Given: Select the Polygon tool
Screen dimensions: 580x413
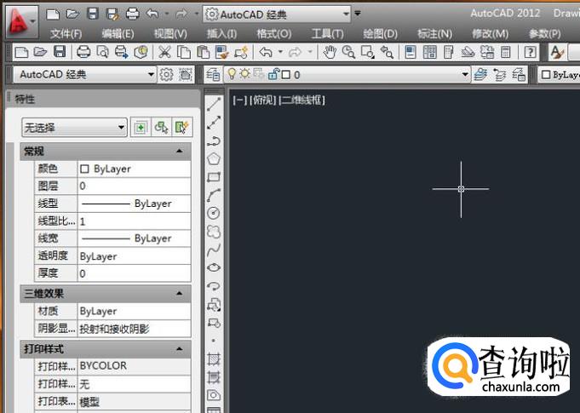Looking at the screenshot, I should tap(214, 159).
